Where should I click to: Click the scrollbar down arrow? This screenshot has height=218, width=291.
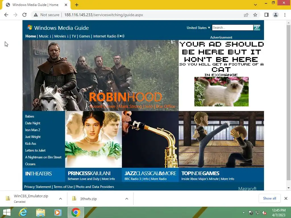pos(288,188)
